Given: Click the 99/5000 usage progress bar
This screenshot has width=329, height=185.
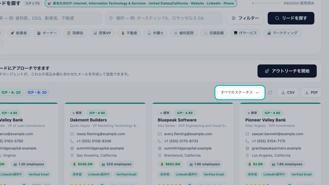Looking at the screenshot, I should (267, 3).
